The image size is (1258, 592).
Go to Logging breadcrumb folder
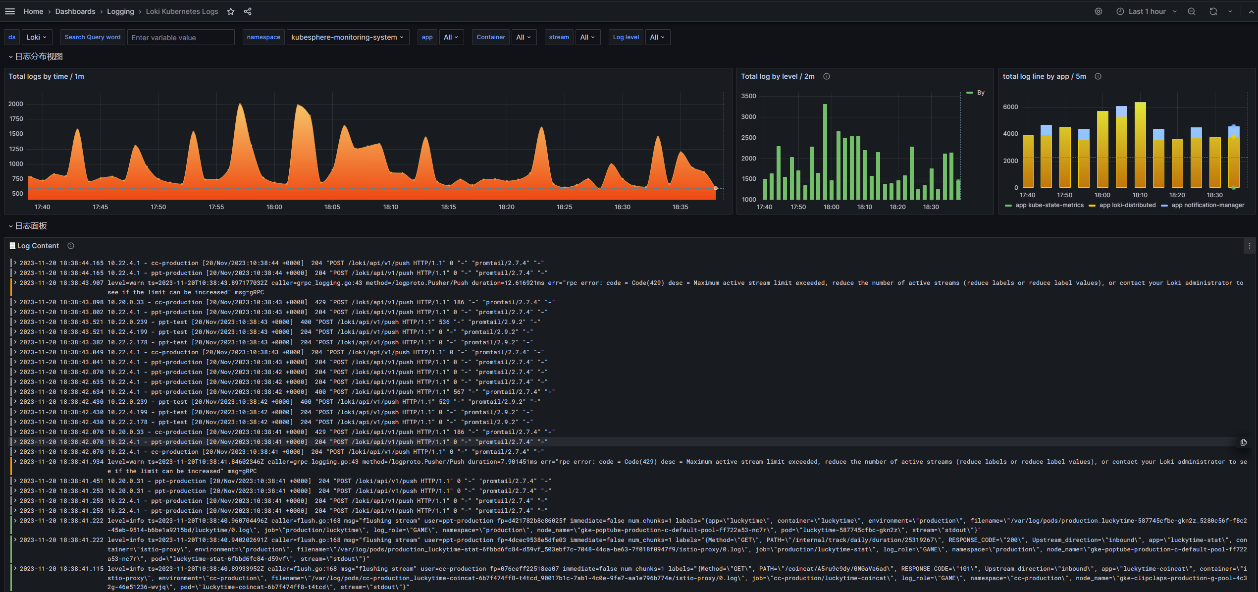tap(120, 11)
